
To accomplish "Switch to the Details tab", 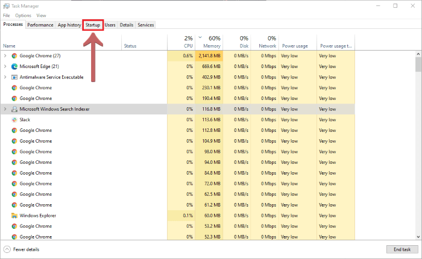I will pos(127,25).
